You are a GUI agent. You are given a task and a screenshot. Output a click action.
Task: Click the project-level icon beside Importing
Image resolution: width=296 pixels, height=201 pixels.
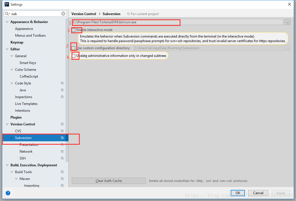pos(62,185)
